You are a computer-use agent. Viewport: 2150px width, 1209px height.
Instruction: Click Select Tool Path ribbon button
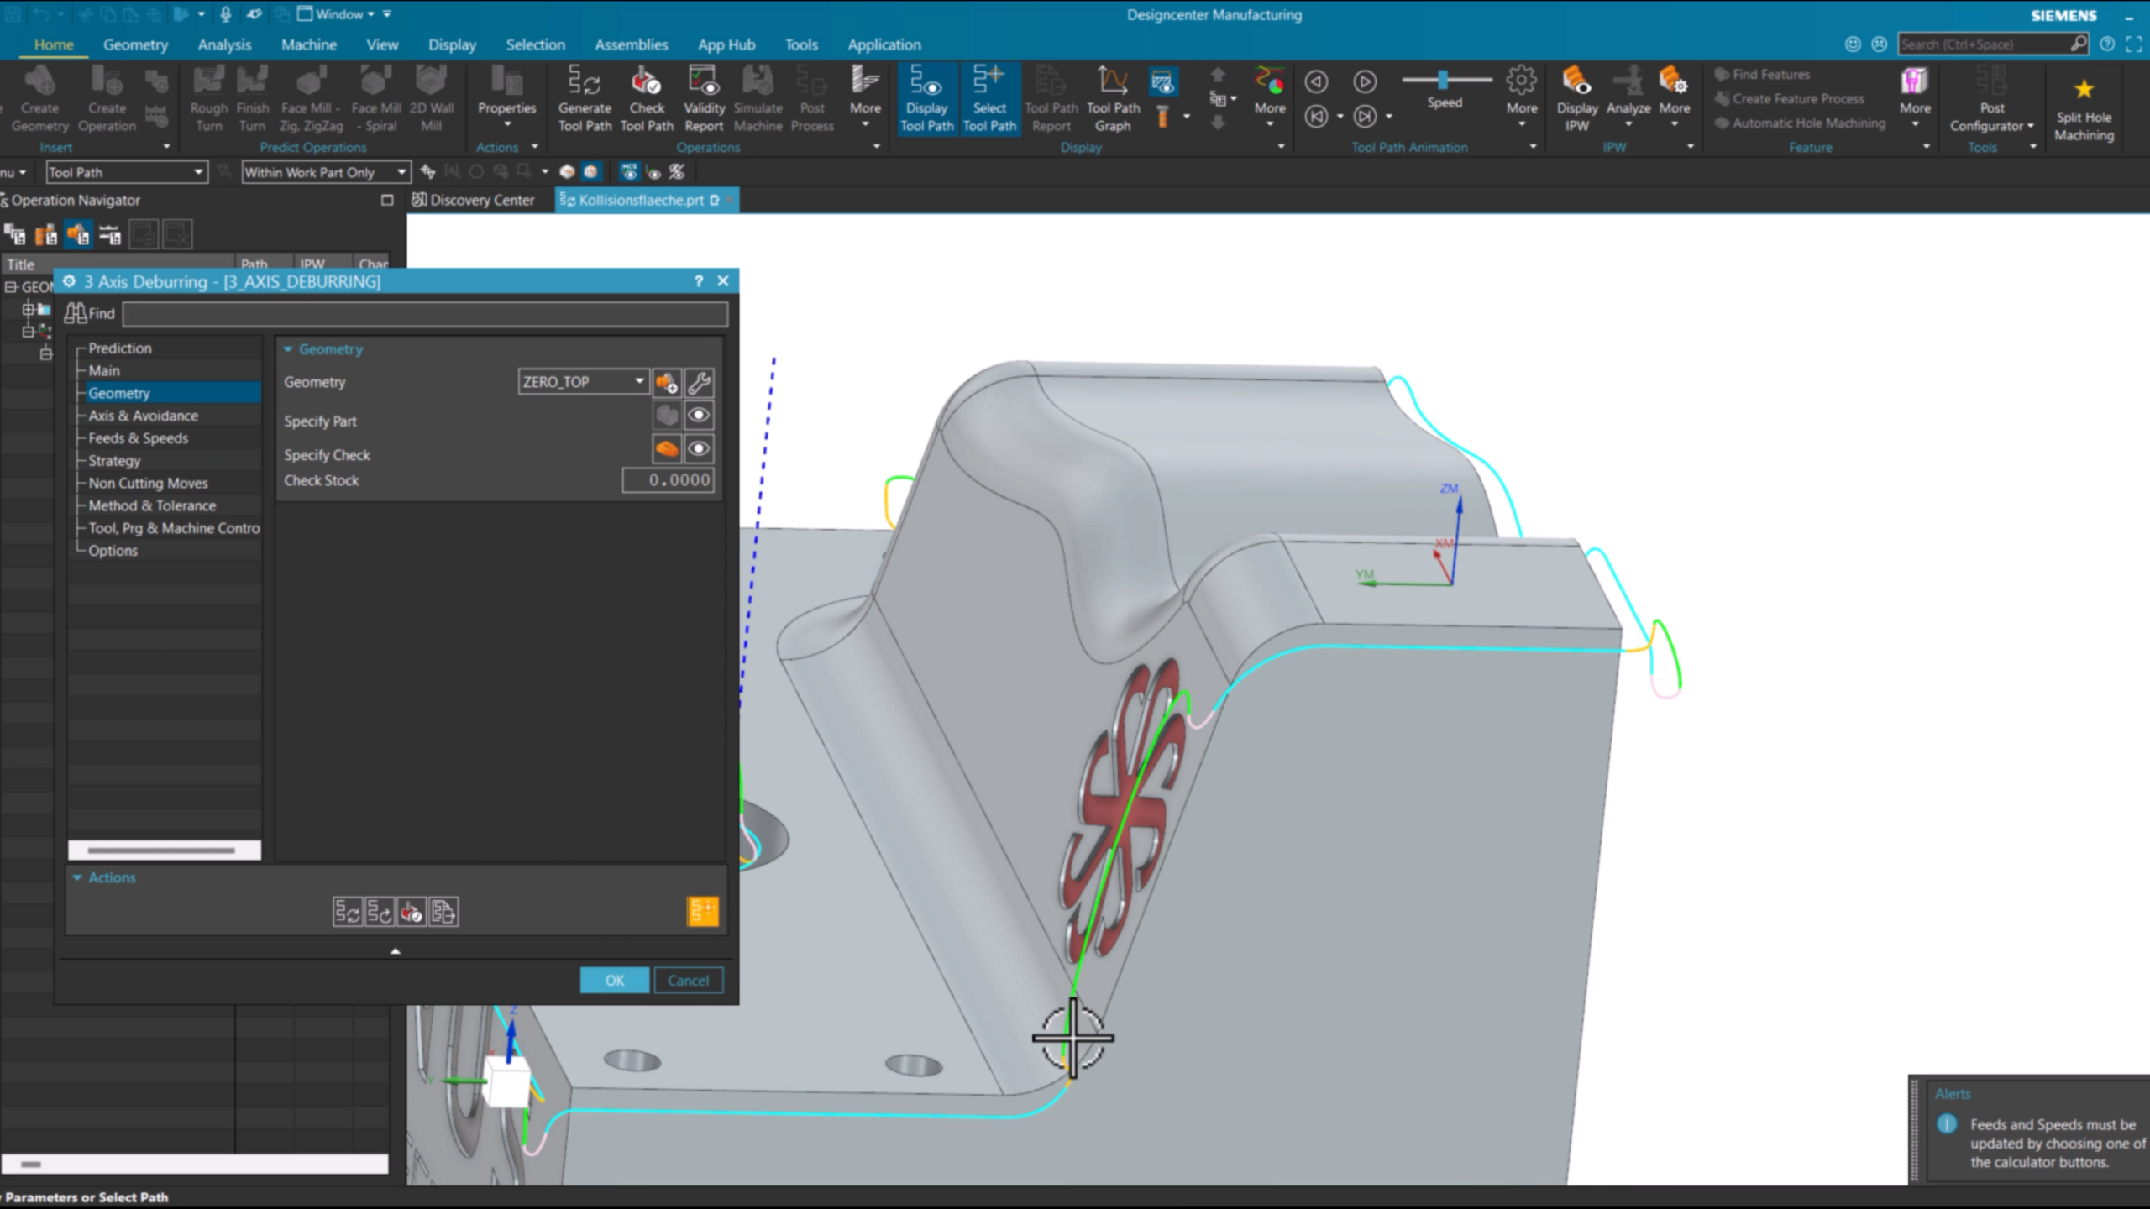pos(989,99)
